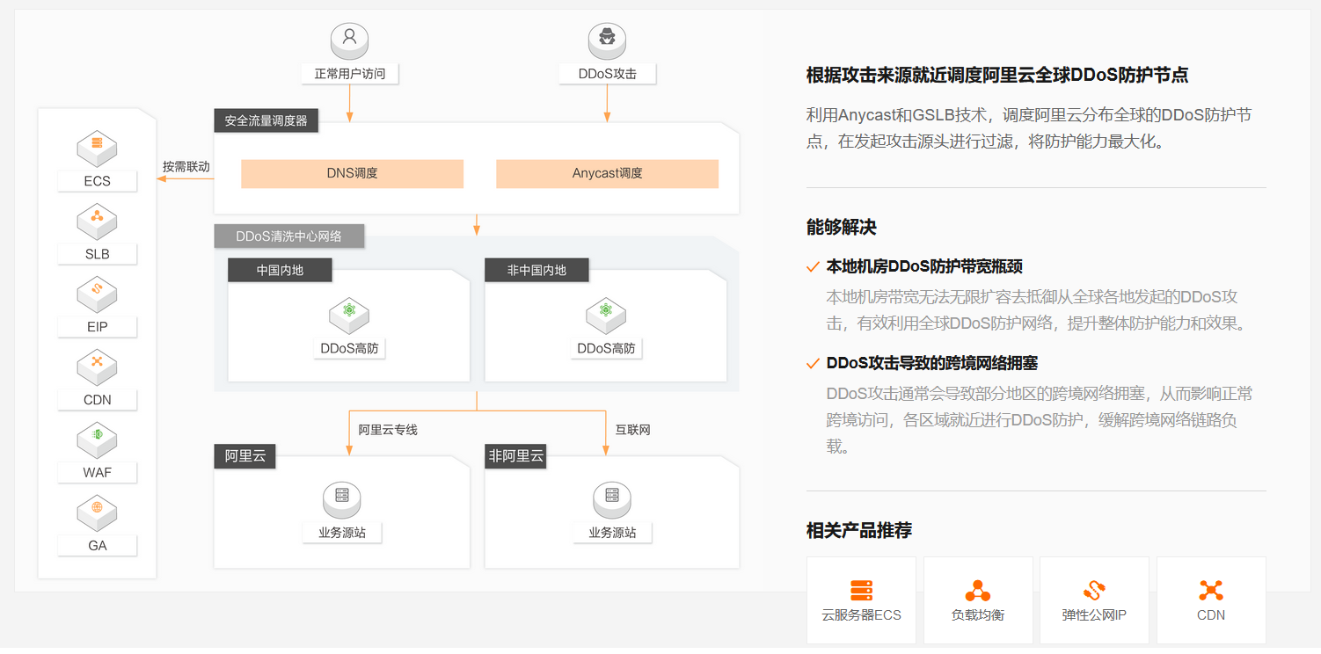Screen dimensions: 1321x654
Task: Click the DDoS攻击导致的跨境网络拥塞 title
Action: pyautogui.click(x=932, y=363)
